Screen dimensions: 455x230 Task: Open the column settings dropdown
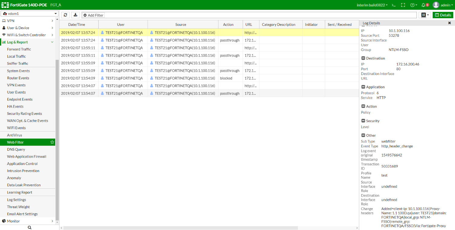point(425,15)
